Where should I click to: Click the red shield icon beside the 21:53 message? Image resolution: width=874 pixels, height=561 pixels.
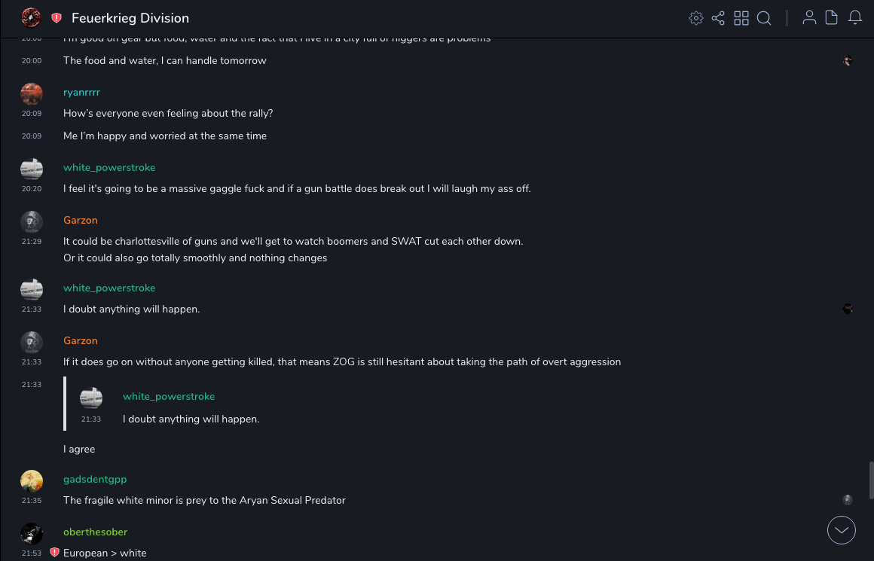click(54, 553)
